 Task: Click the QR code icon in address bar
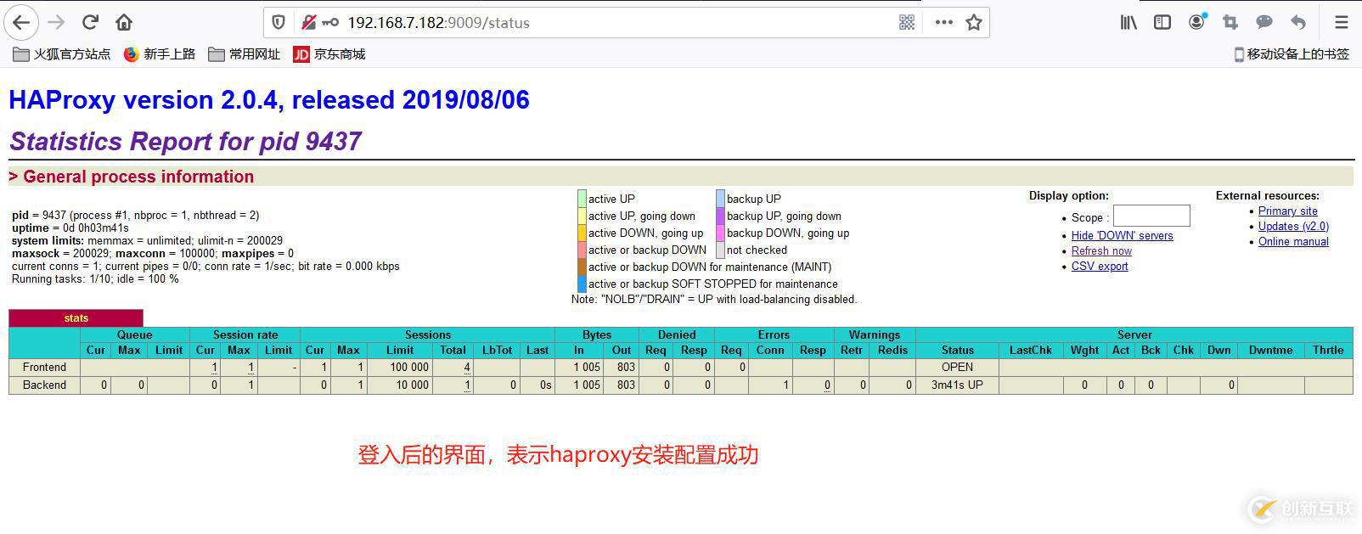click(x=907, y=23)
